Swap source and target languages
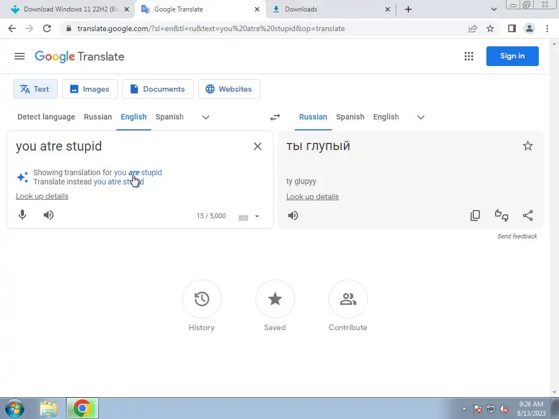The height and width of the screenshot is (419, 559). click(x=275, y=117)
